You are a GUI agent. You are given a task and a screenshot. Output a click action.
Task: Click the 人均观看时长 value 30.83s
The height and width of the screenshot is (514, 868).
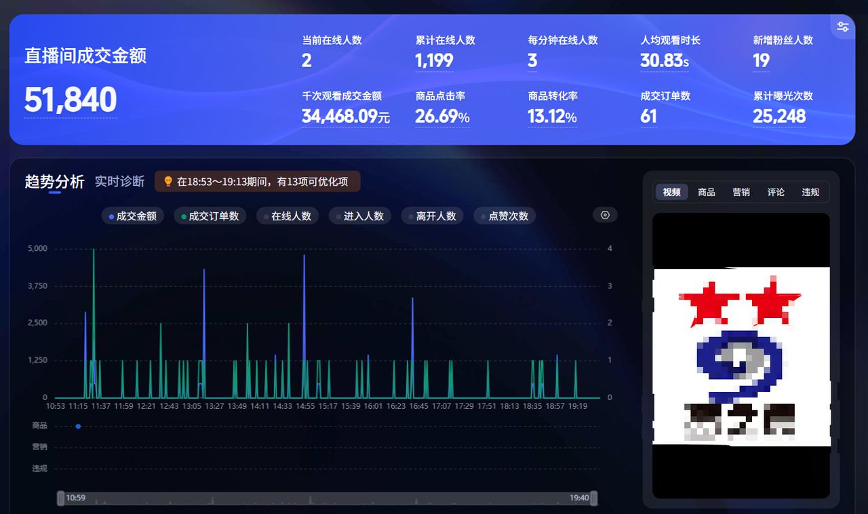point(665,61)
